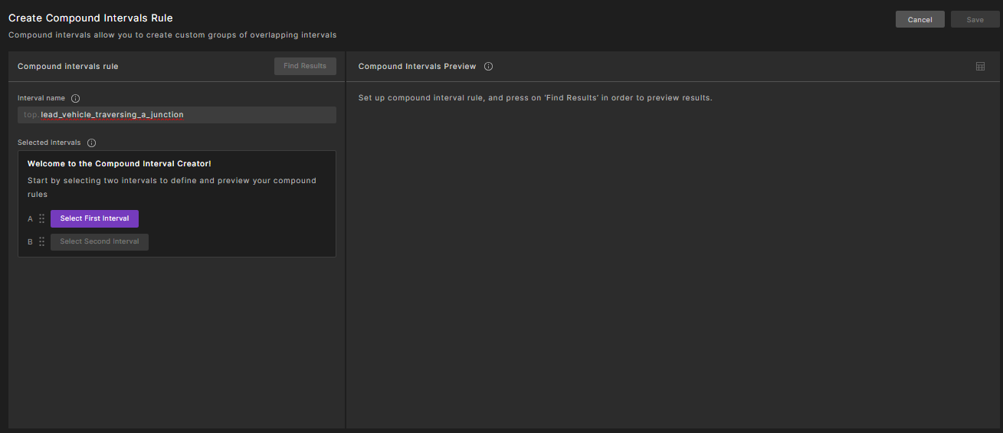The image size is (1003, 433).
Task: Click the 'top.' prefix in the name field
Action: pyautogui.click(x=31, y=115)
